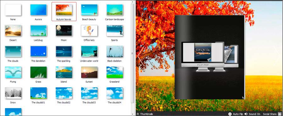The height and width of the screenshot is (116, 283).
Task: Select the Island background thumbnail
Action: point(64,72)
